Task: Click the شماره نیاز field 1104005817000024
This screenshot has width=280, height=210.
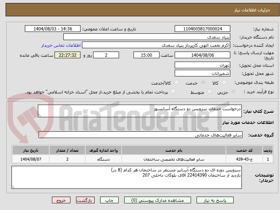Action: [202, 29]
